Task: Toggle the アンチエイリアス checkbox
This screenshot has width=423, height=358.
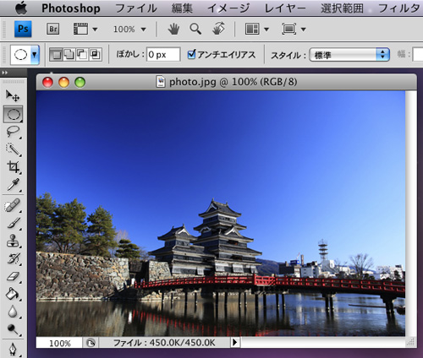Action: coord(191,54)
